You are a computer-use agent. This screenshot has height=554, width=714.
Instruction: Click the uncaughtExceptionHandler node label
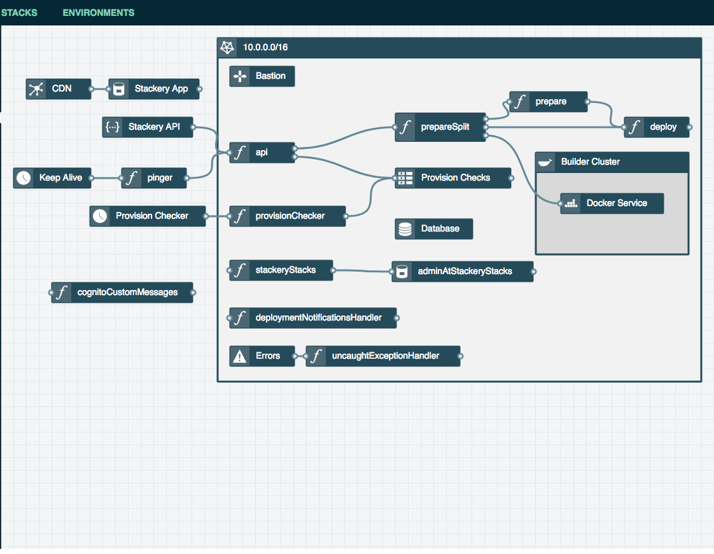coord(386,356)
